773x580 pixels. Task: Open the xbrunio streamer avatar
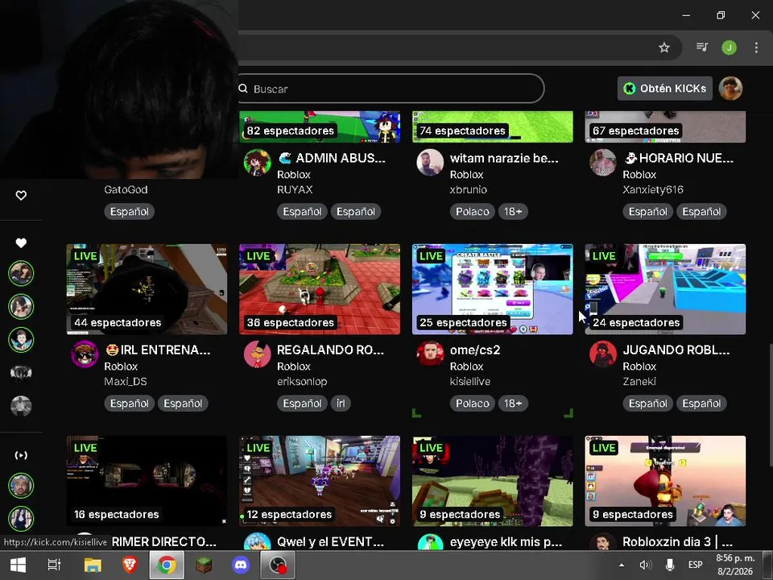pyautogui.click(x=430, y=162)
